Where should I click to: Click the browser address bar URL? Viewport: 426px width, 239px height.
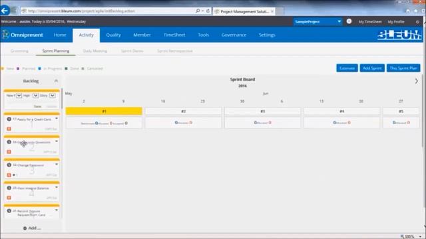pos(81,11)
